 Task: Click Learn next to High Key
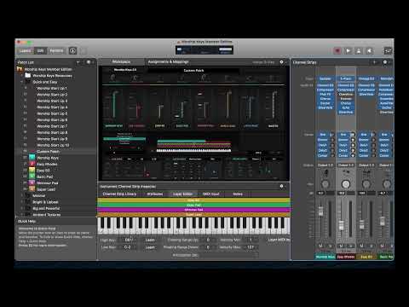tap(150, 240)
